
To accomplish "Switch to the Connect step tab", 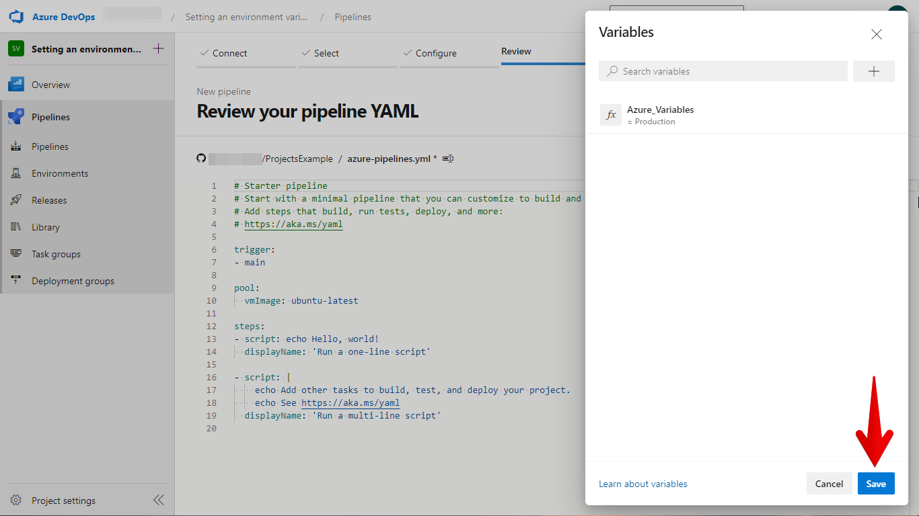I will pyautogui.click(x=229, y=53).
